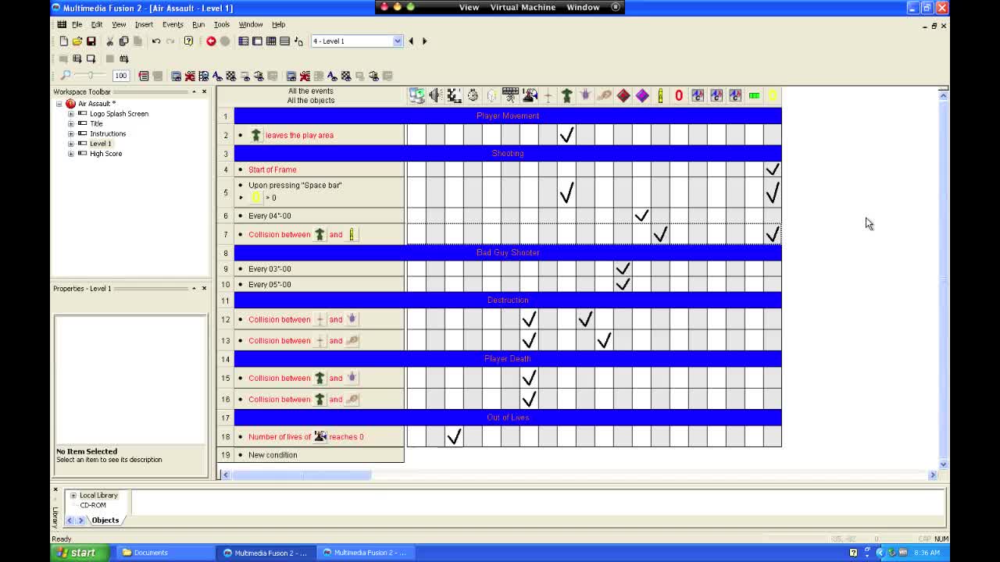
Task: Toggle row 12 check under purple enemy column
Action: click(585, 319)
